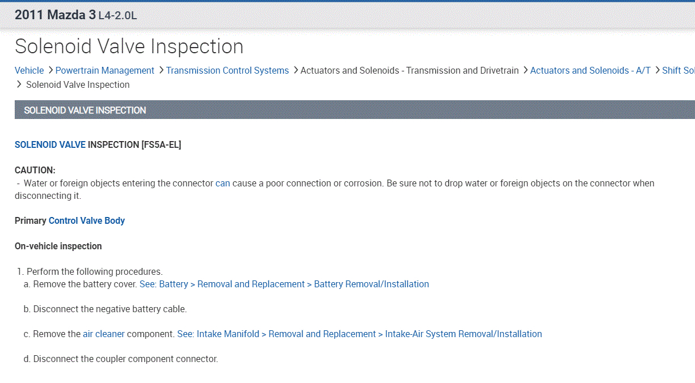The image size is (695, 383).
Task: Click the 2011 Mazda 3 vehicle title
Action: (55, 15)
